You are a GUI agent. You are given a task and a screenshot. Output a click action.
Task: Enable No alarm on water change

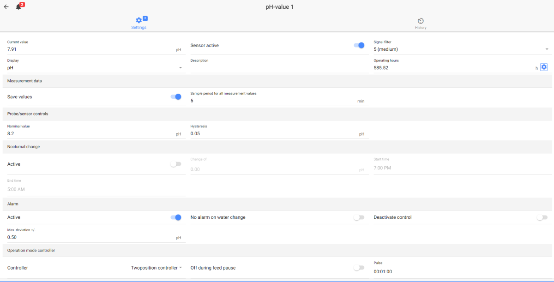point(359,217)
